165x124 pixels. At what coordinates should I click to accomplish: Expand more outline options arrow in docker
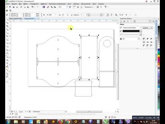point(137,49)
